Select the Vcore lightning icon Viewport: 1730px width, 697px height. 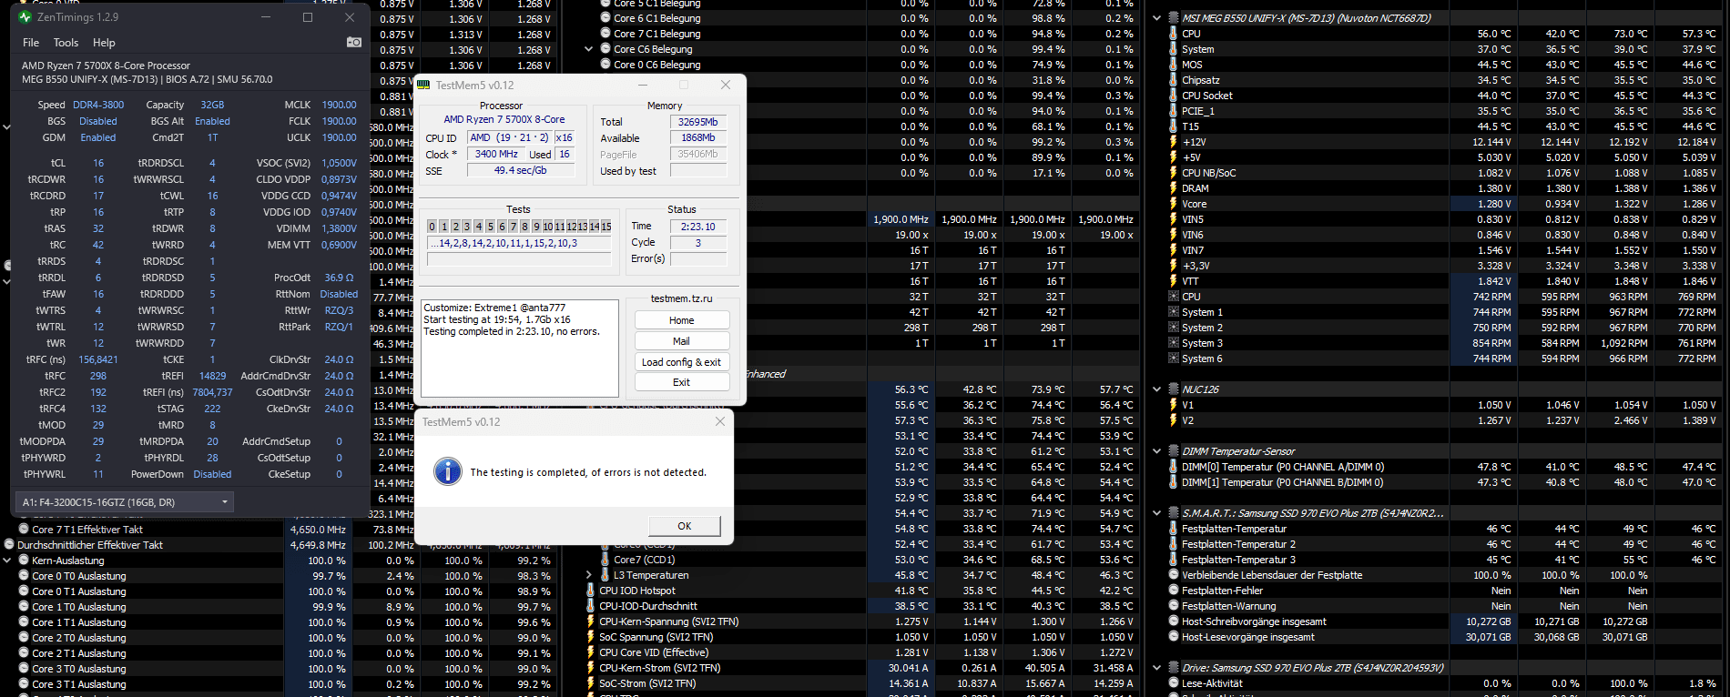[1174, 204]
